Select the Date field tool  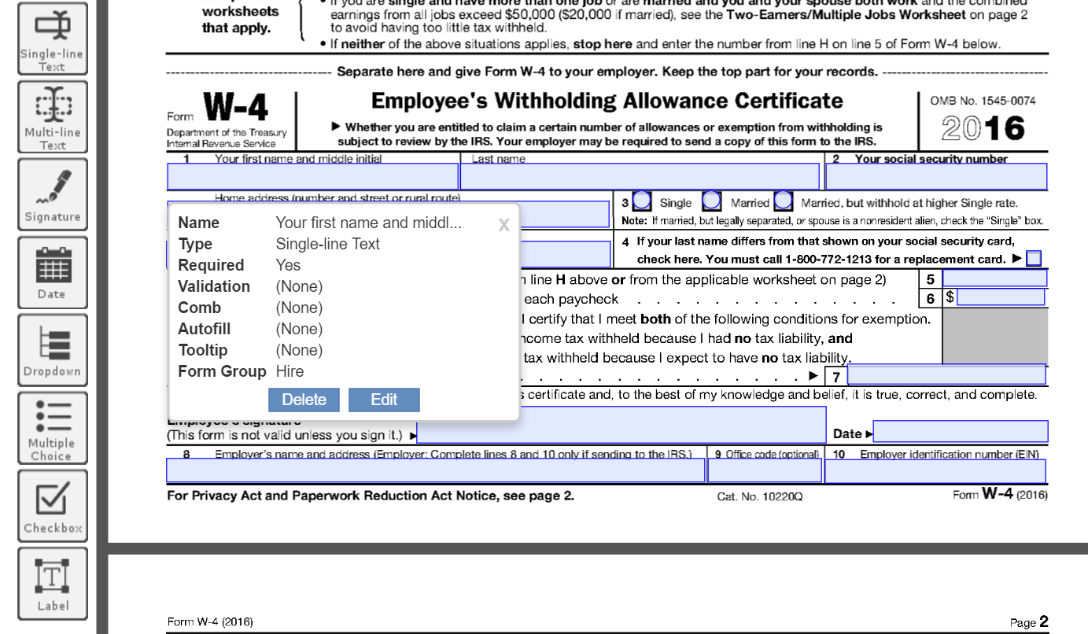pyautogui.click(x=52, y=271)
